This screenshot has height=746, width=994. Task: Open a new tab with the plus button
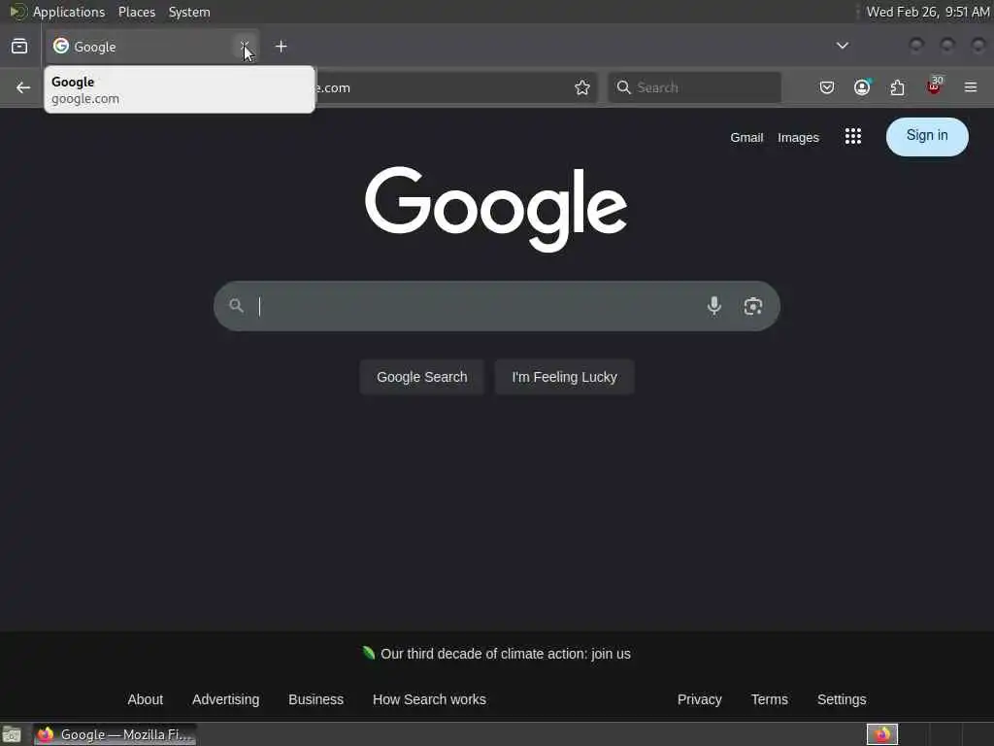(281, 47)
